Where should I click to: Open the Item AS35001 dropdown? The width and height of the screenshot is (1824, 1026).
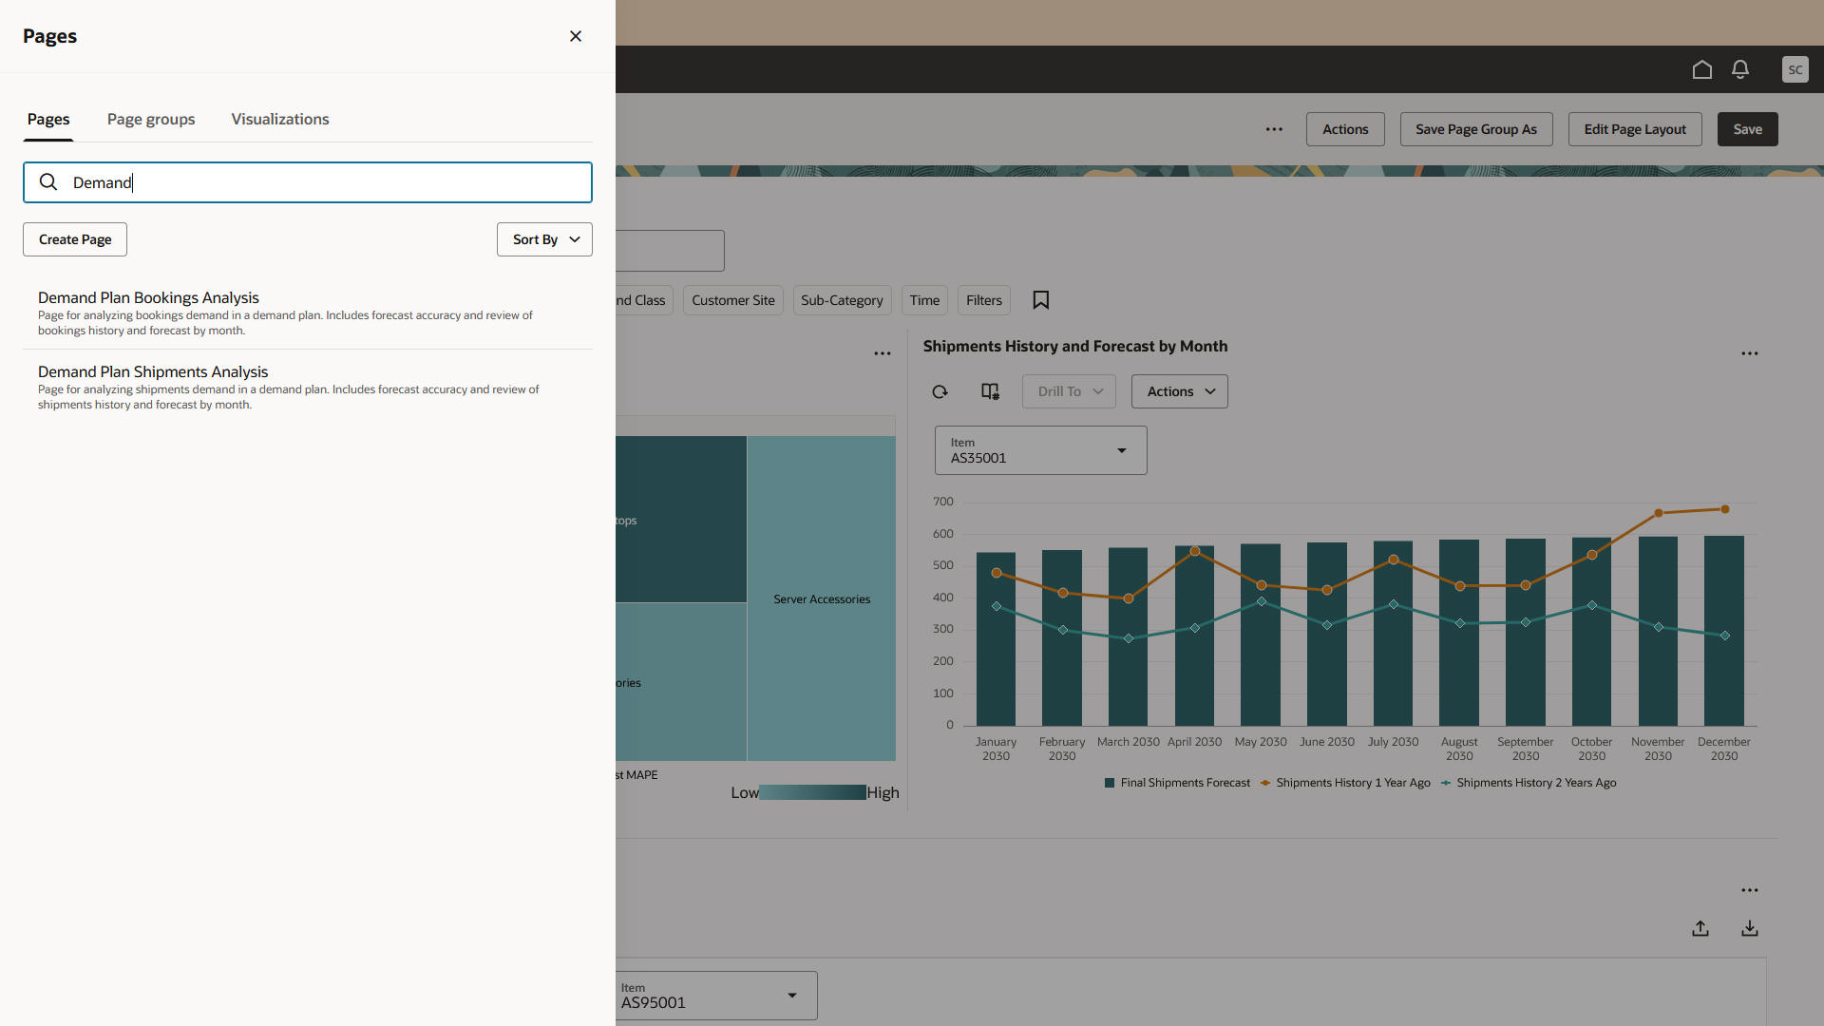pyautogui.click(x=1040, y=450)
